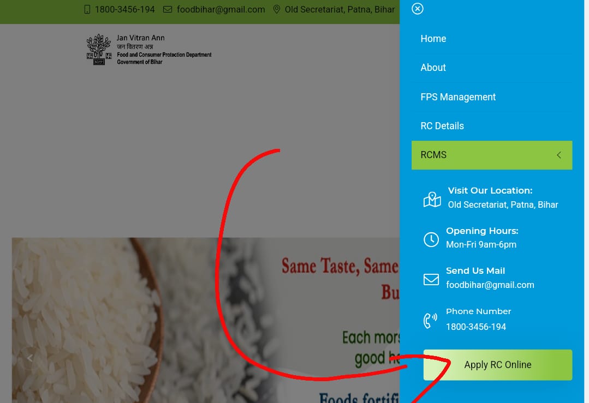Open the RCMS menu item

pos(492,155)
